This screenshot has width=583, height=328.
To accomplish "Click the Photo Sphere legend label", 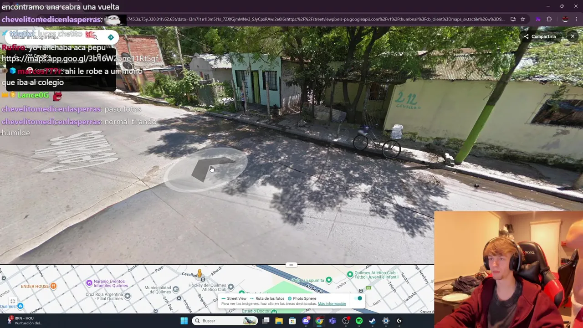I will click(304, 298).
